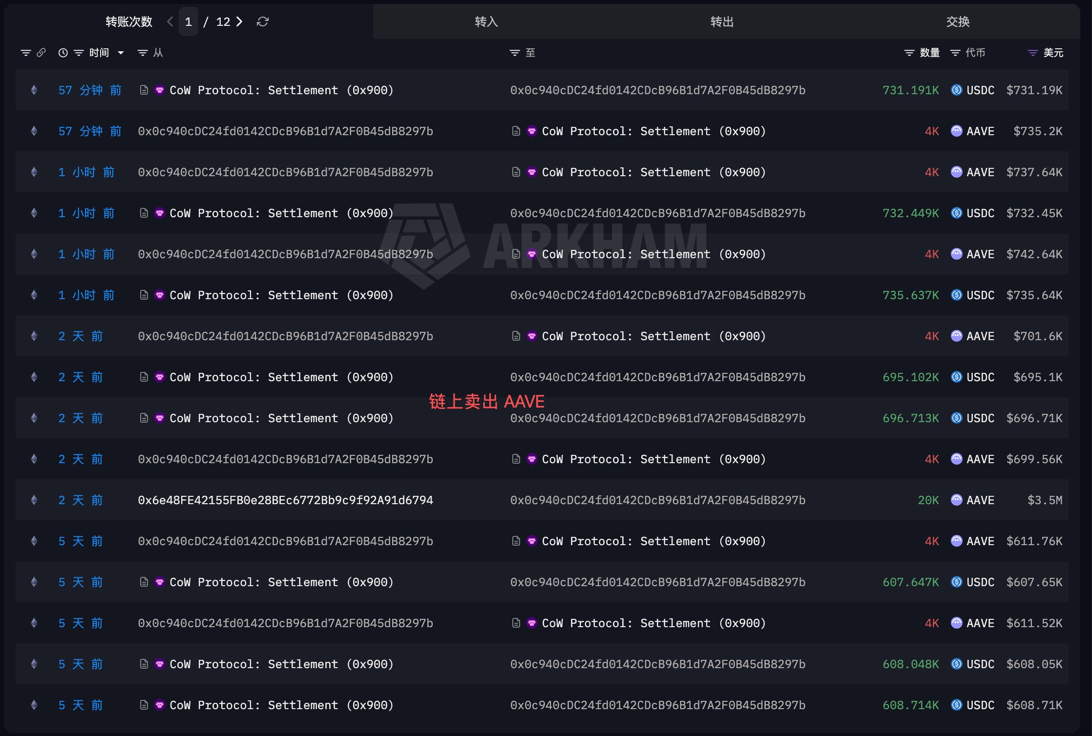
Task: Click the 696.713K amount value
Action: tap(910, 418)
